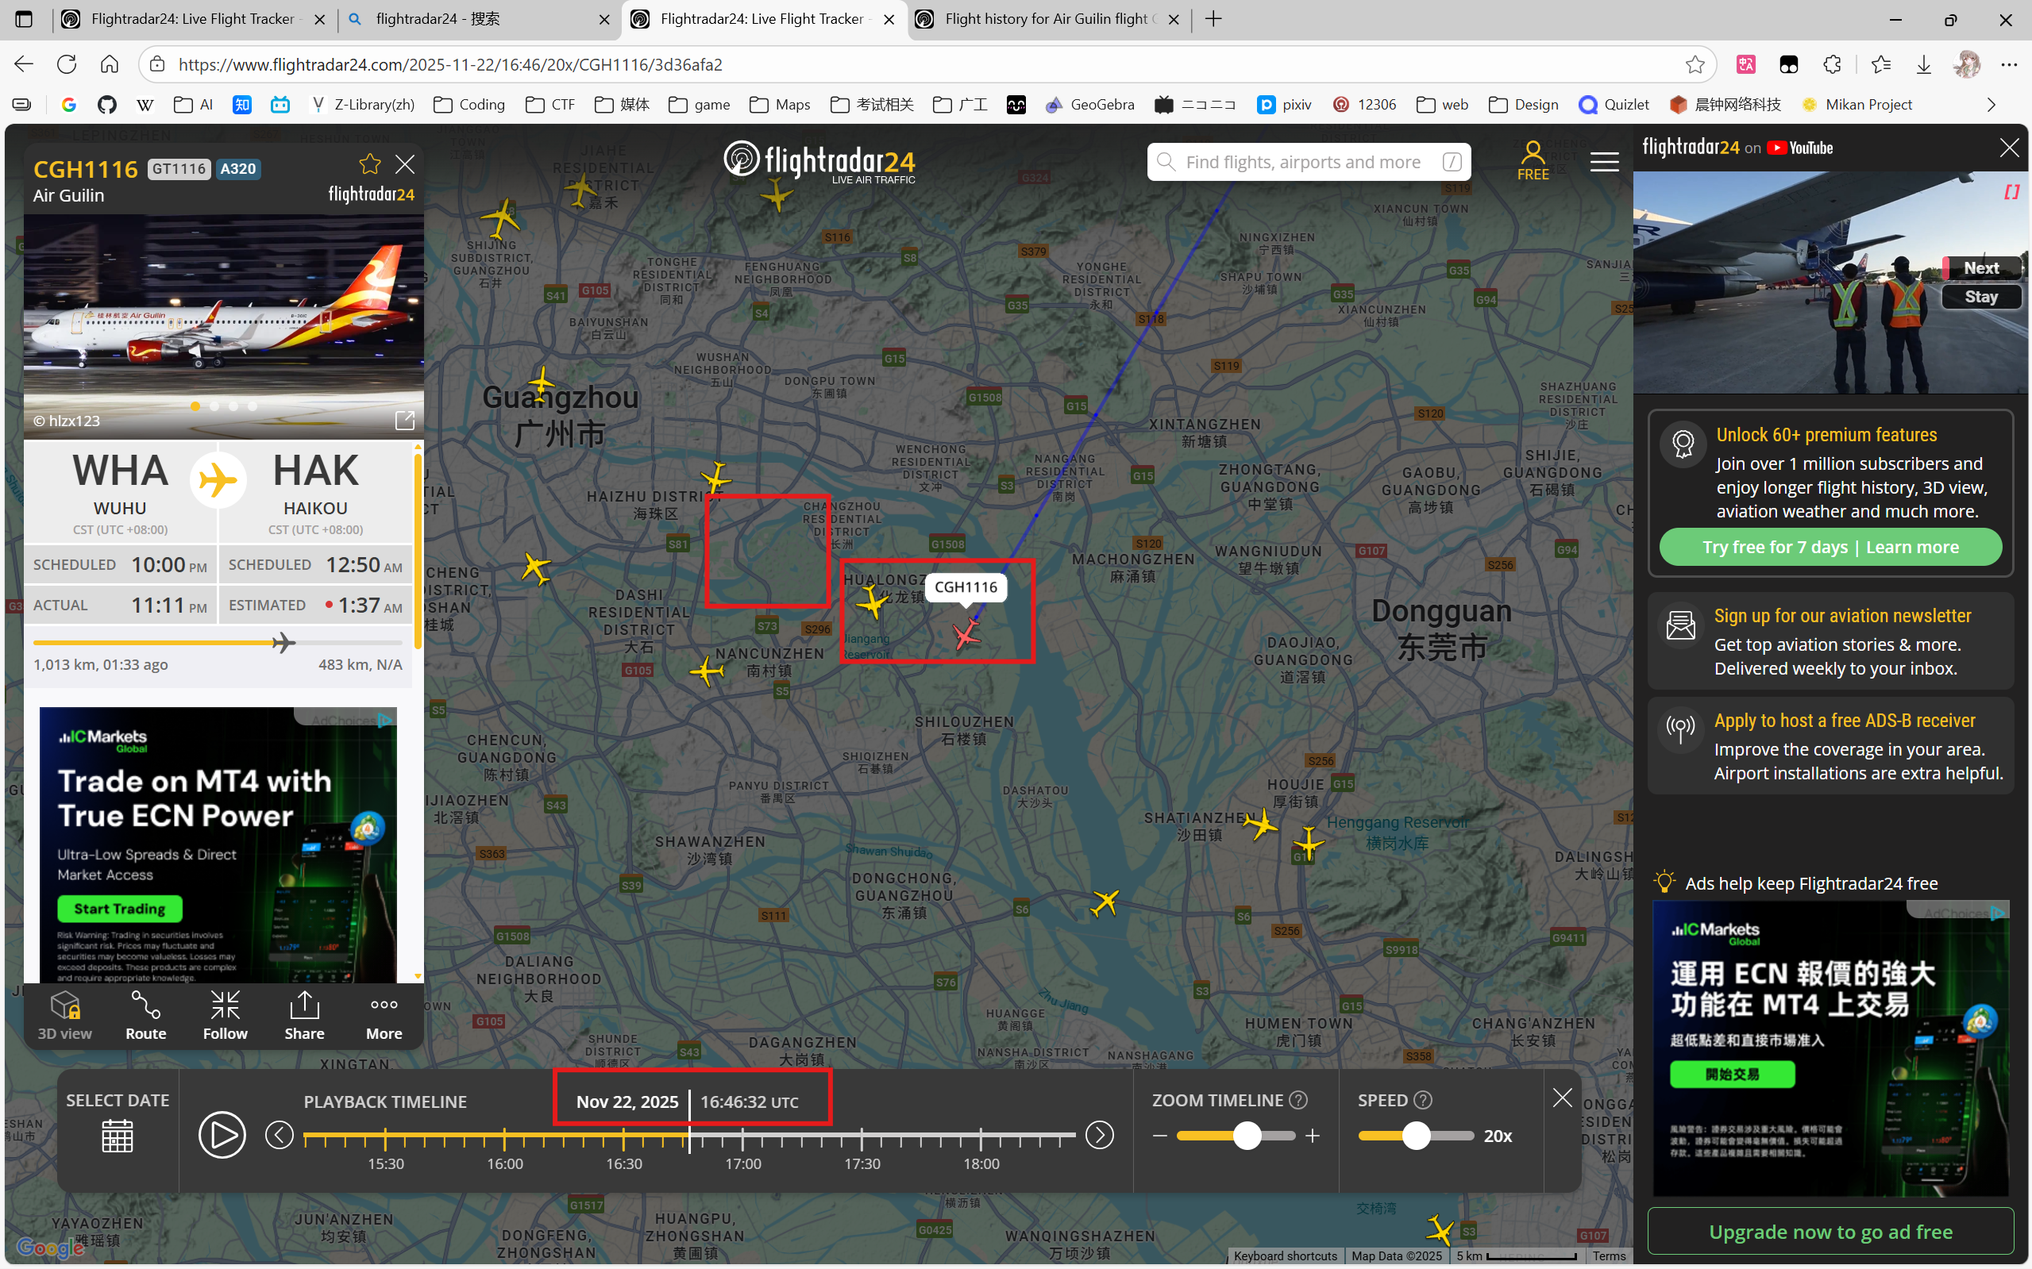Add CGH1116 to favorites star
Image resolution: width=2032 pixels, height=1269 pixels.
369,164
